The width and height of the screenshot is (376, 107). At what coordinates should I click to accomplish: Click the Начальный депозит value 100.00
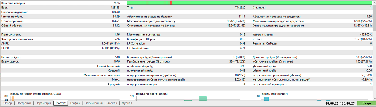116,12
